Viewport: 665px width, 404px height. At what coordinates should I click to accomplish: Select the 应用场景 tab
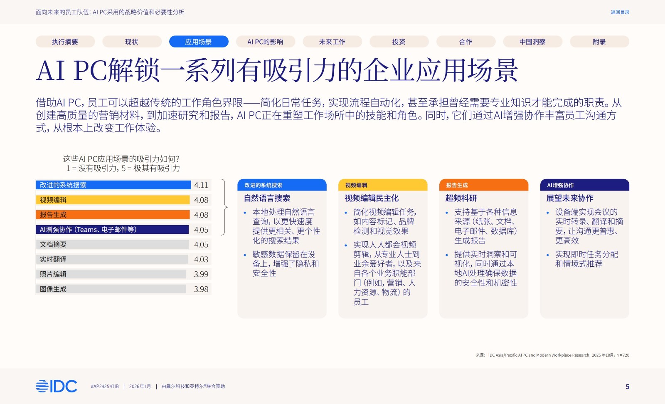[199, 42]
